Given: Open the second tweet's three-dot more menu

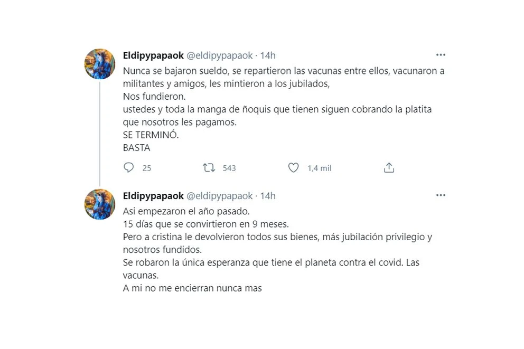Looking at the screenshot, I should [441, 196].
